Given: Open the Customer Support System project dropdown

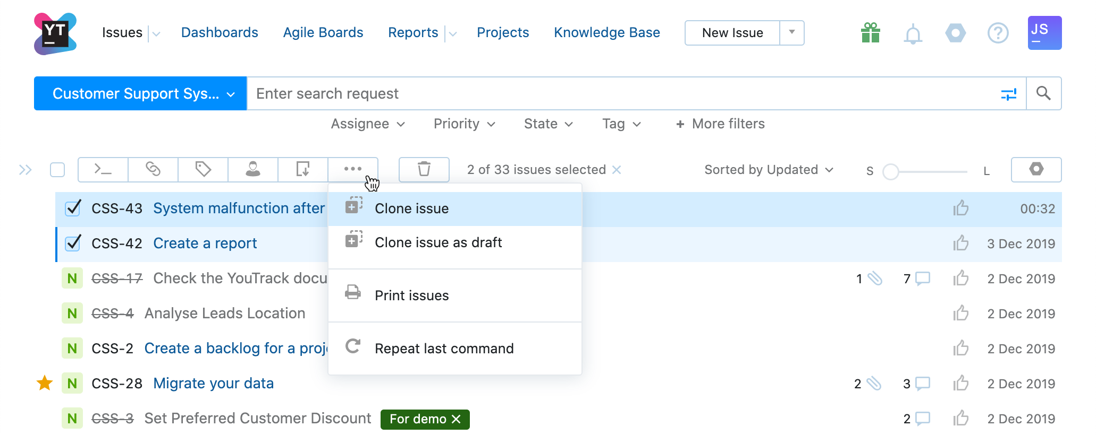Looking at the screenshot, I should point(140,94).
